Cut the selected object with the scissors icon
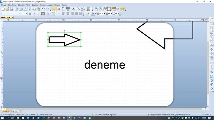The width and height of the screenshot is (214, 120). pyautogui.click(x=30, y=9)
